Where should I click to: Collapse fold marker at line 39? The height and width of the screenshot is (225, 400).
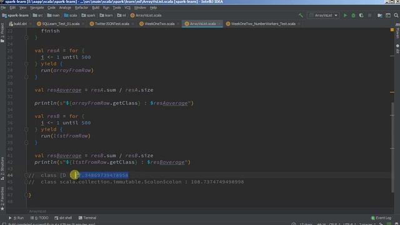tap(26, 142)
